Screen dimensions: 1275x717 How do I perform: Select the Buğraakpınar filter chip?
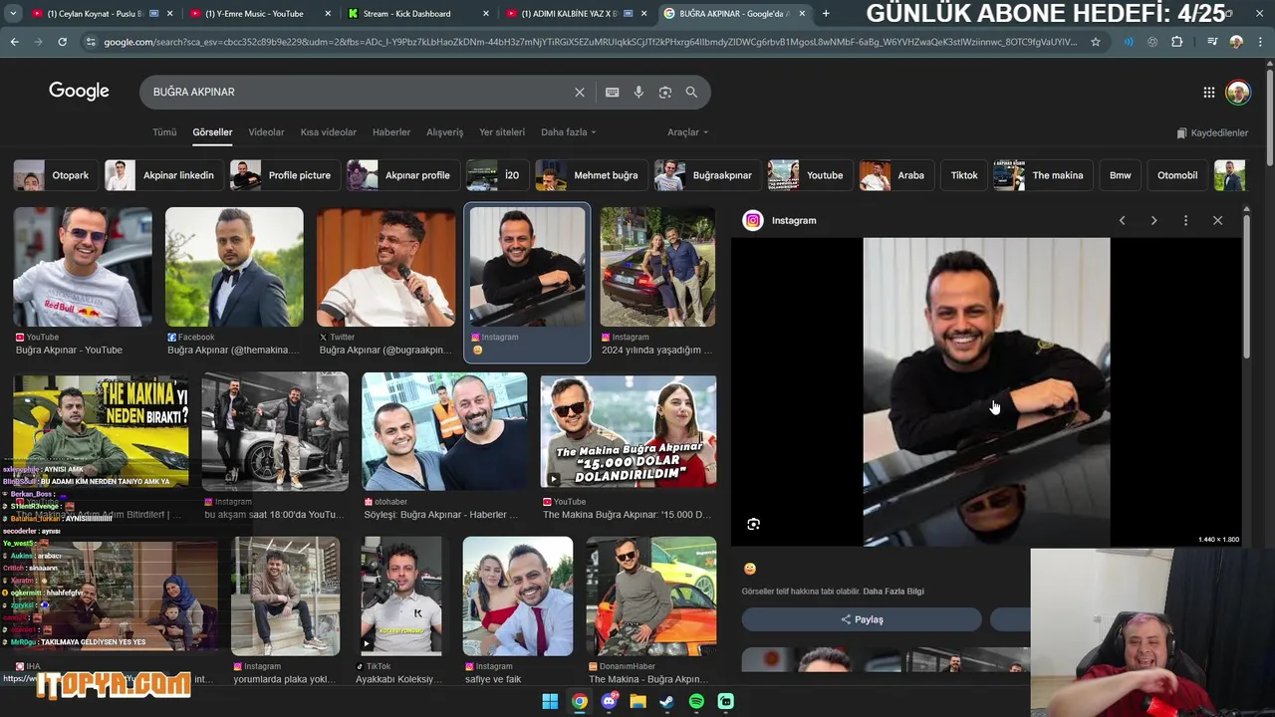(708, 175)
